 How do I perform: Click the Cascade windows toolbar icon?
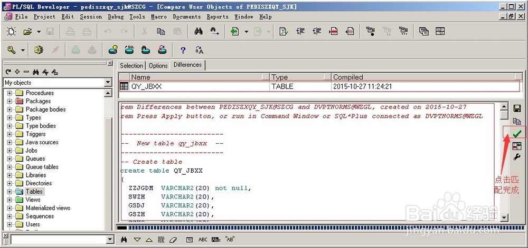pos(423,32)
